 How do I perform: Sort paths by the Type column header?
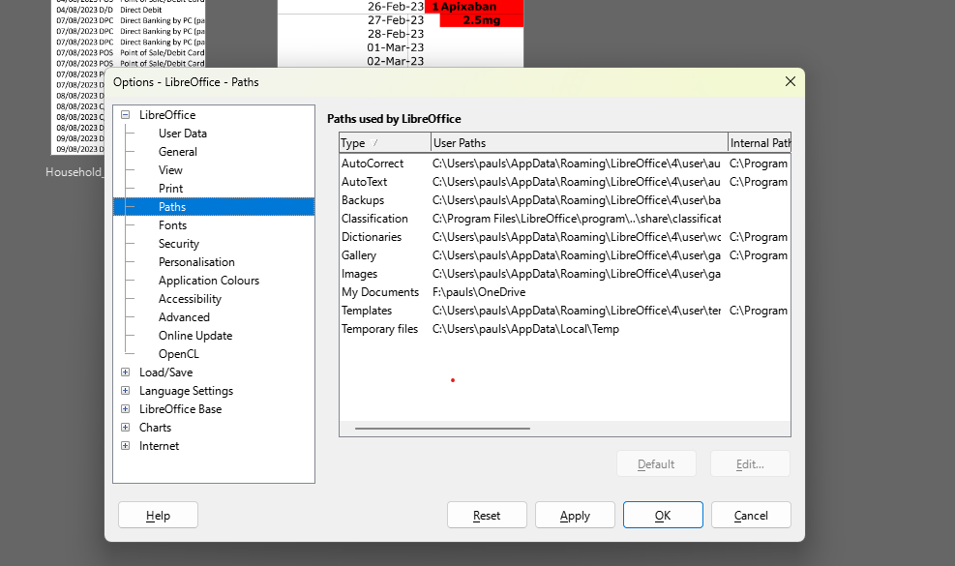[385, 143]
